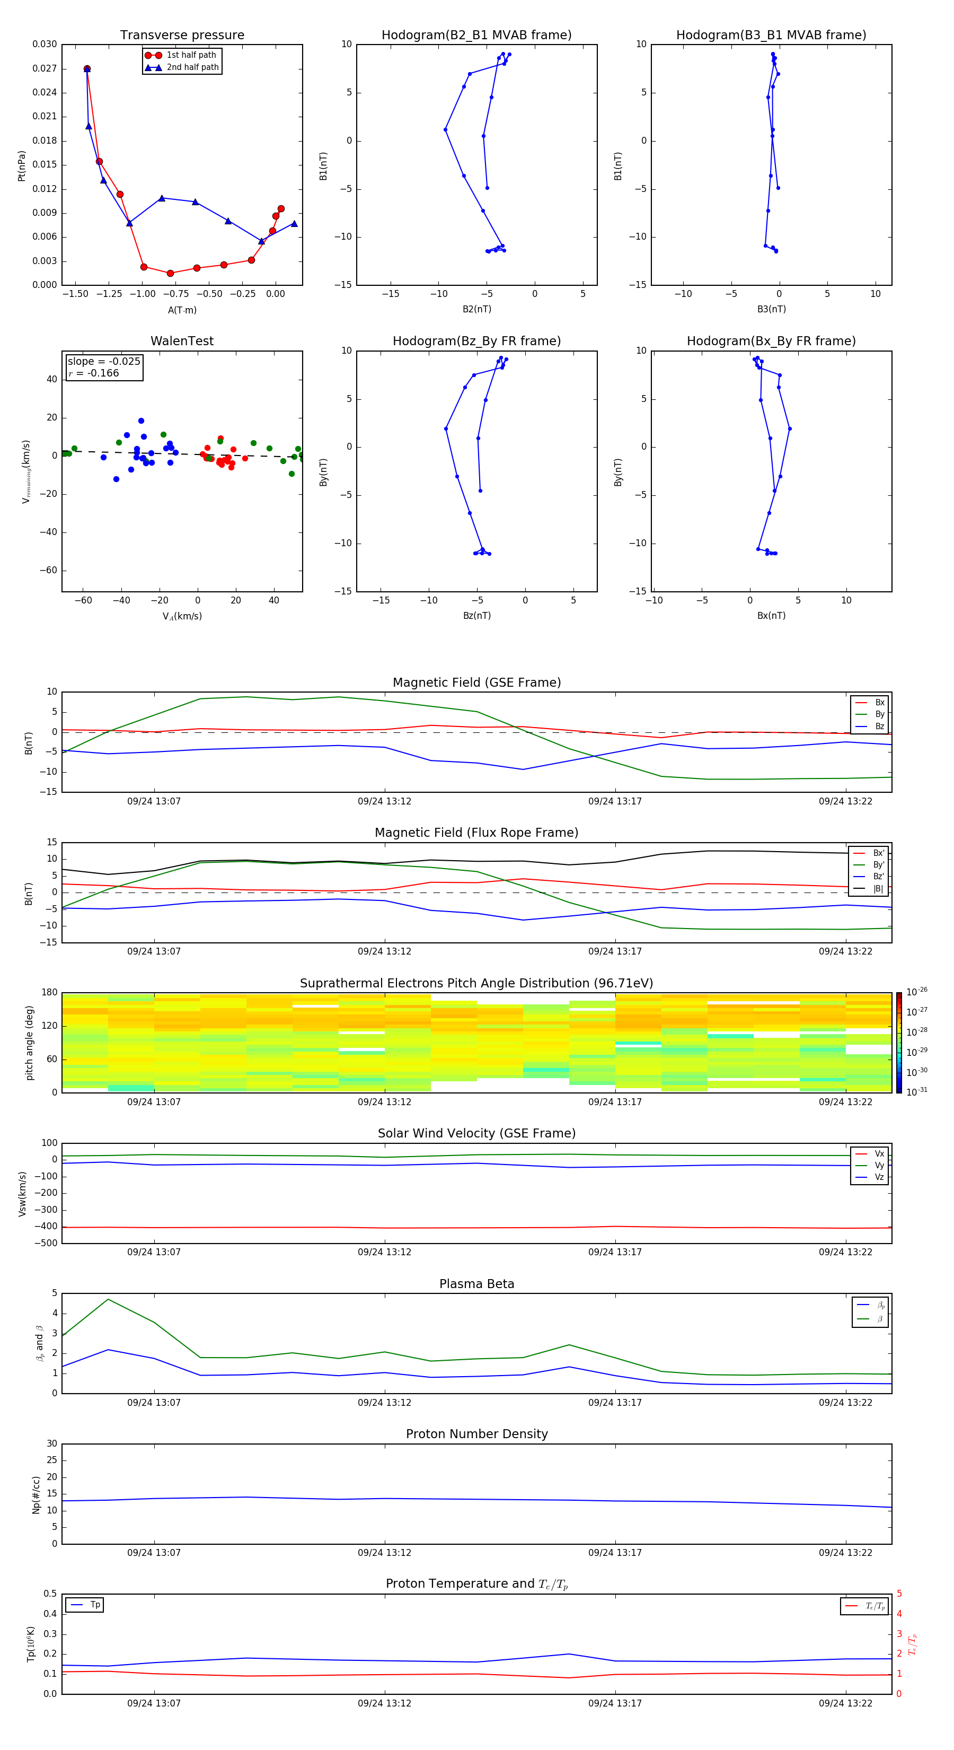Viewport: 954px width, 1750px height.
Task: Select Vy in the velocity legend
Action: coord(870,1166)
